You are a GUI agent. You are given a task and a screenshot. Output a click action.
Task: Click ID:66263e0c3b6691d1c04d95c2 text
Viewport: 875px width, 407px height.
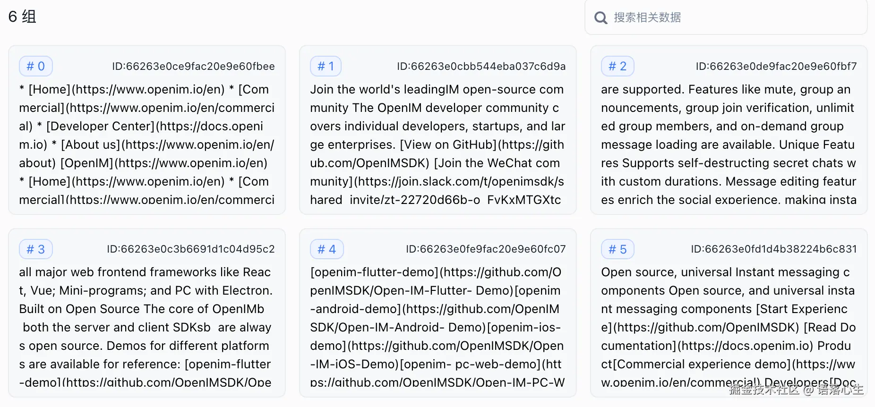click(x=191, y=249)
